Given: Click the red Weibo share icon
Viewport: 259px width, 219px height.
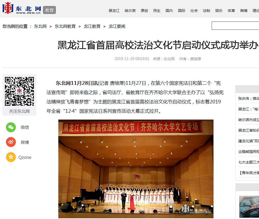Looking at the screenshot, I should [x=11, y=142].
